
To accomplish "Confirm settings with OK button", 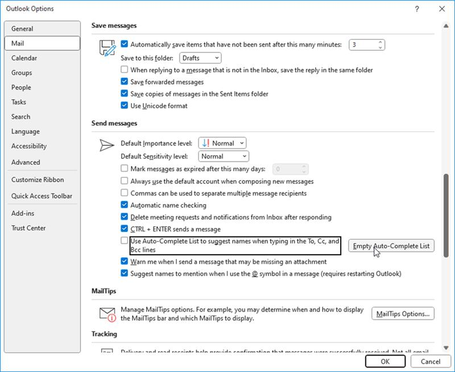I will 385,361.
